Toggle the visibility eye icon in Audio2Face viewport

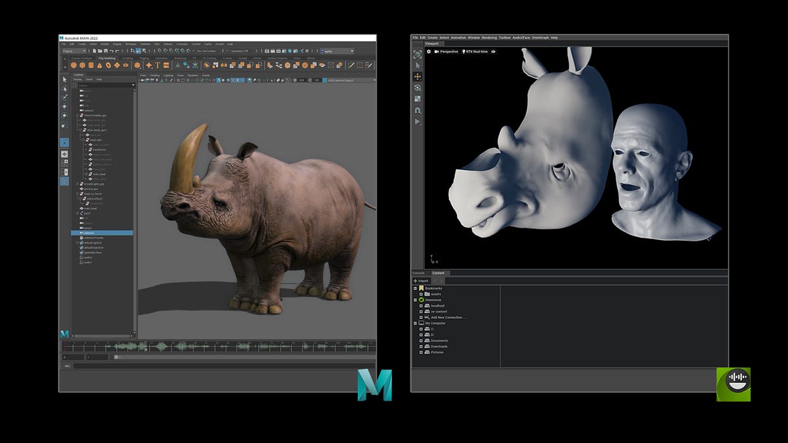493,51
